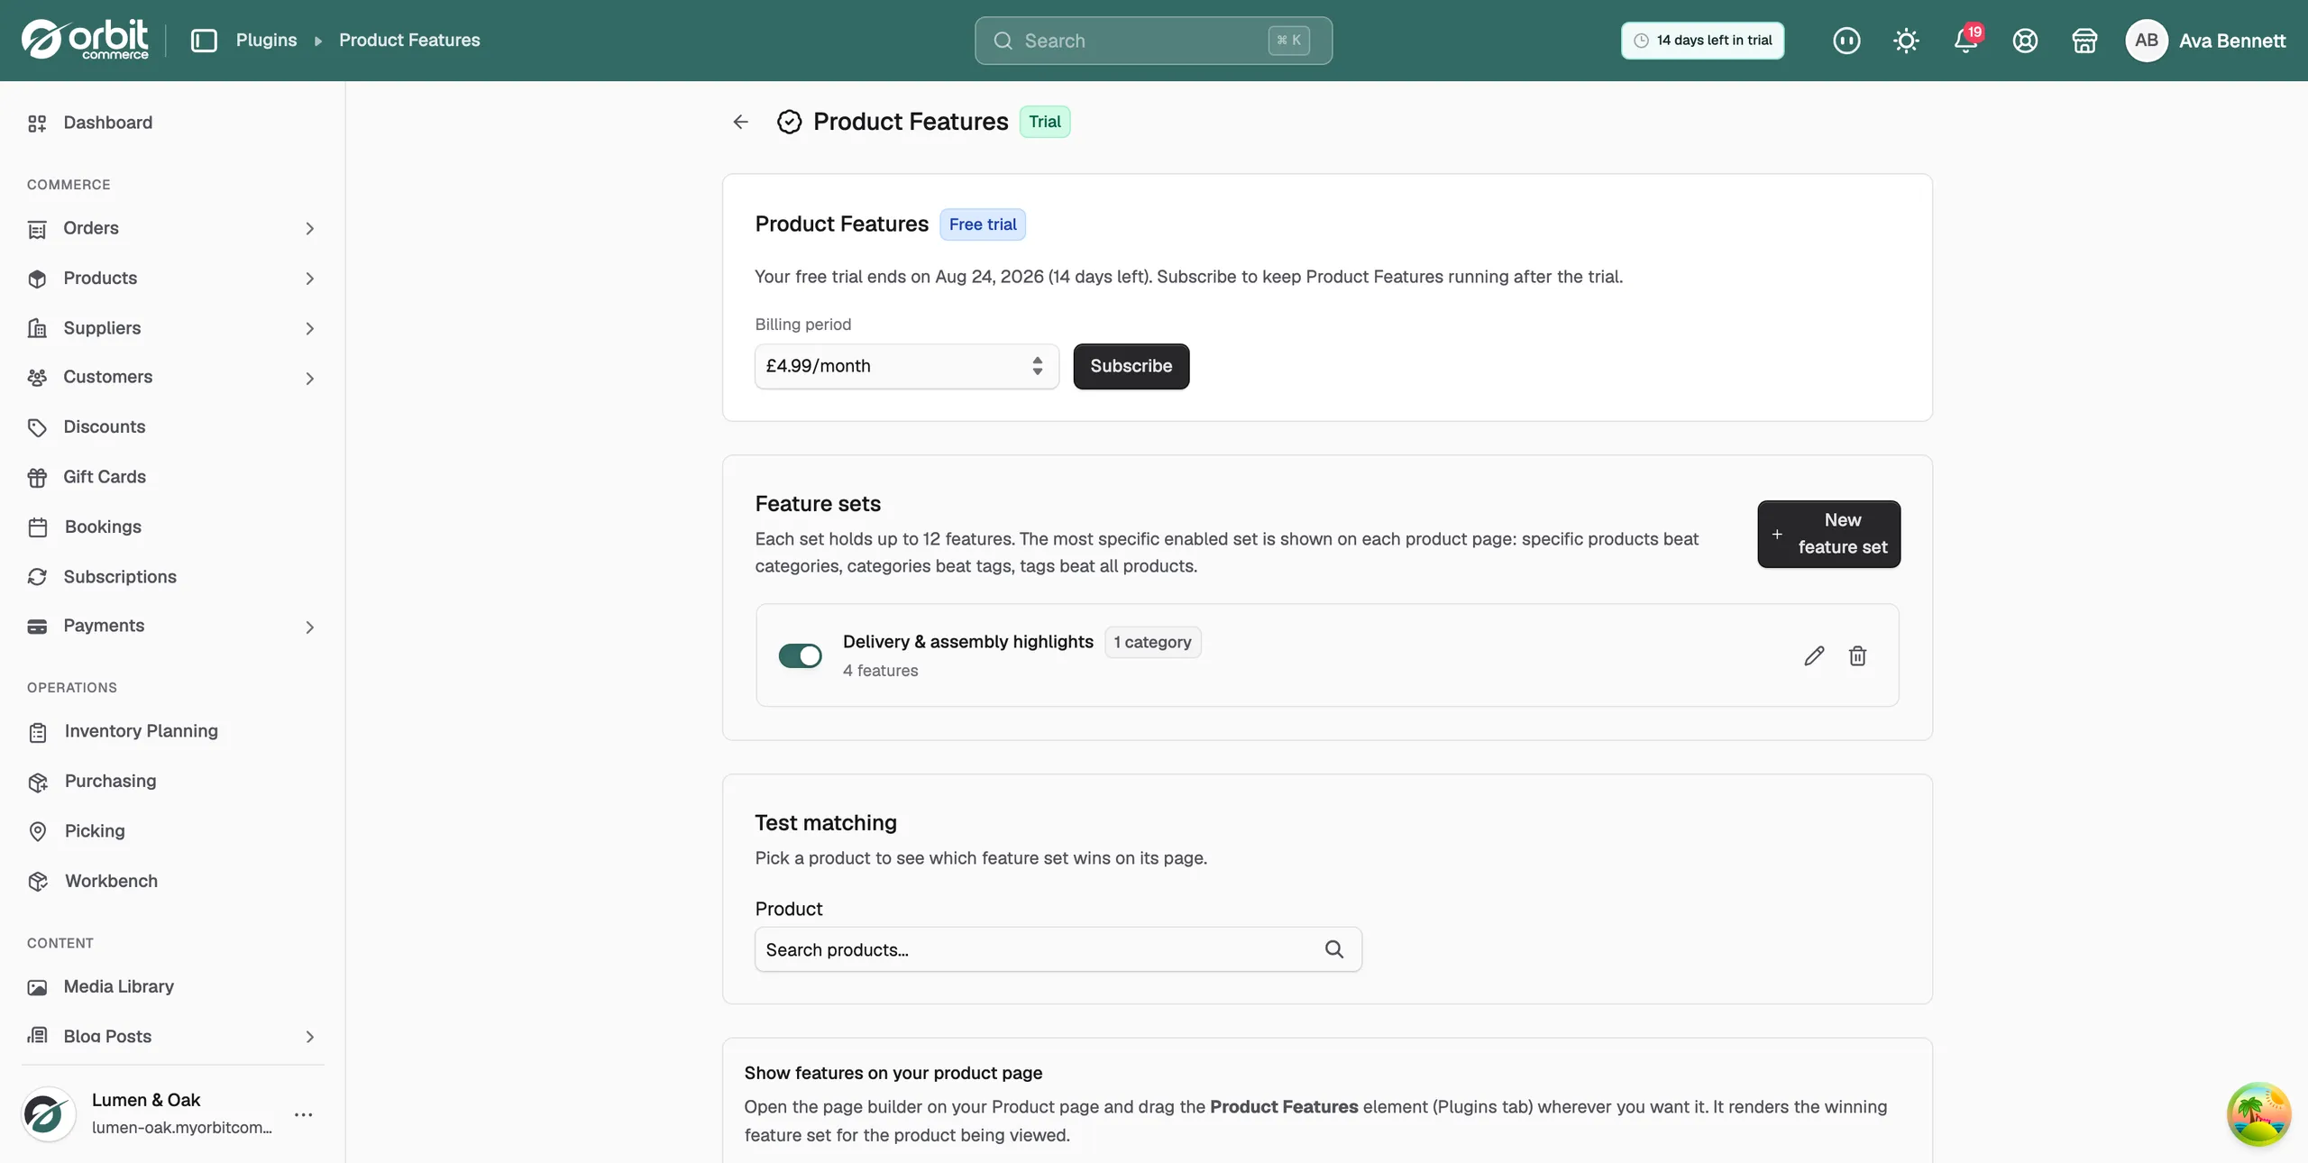The width and height of the screenshot is (2308, 1163).
Task: Click the pause icon in top bar
Action: 1846,41
